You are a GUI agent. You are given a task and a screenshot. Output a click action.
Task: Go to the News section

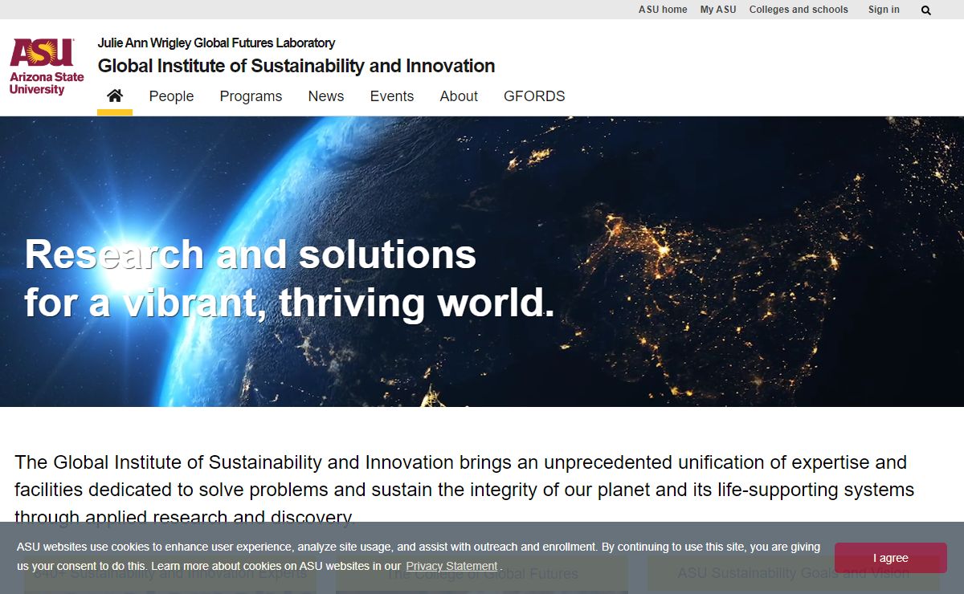coord(325,96)
